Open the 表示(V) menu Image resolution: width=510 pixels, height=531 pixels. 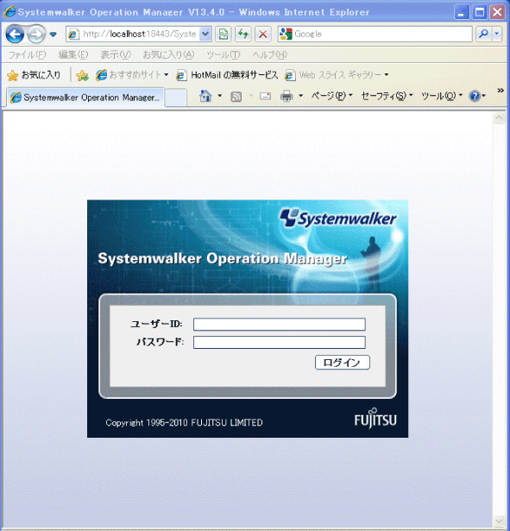click(x=116, y=55)
